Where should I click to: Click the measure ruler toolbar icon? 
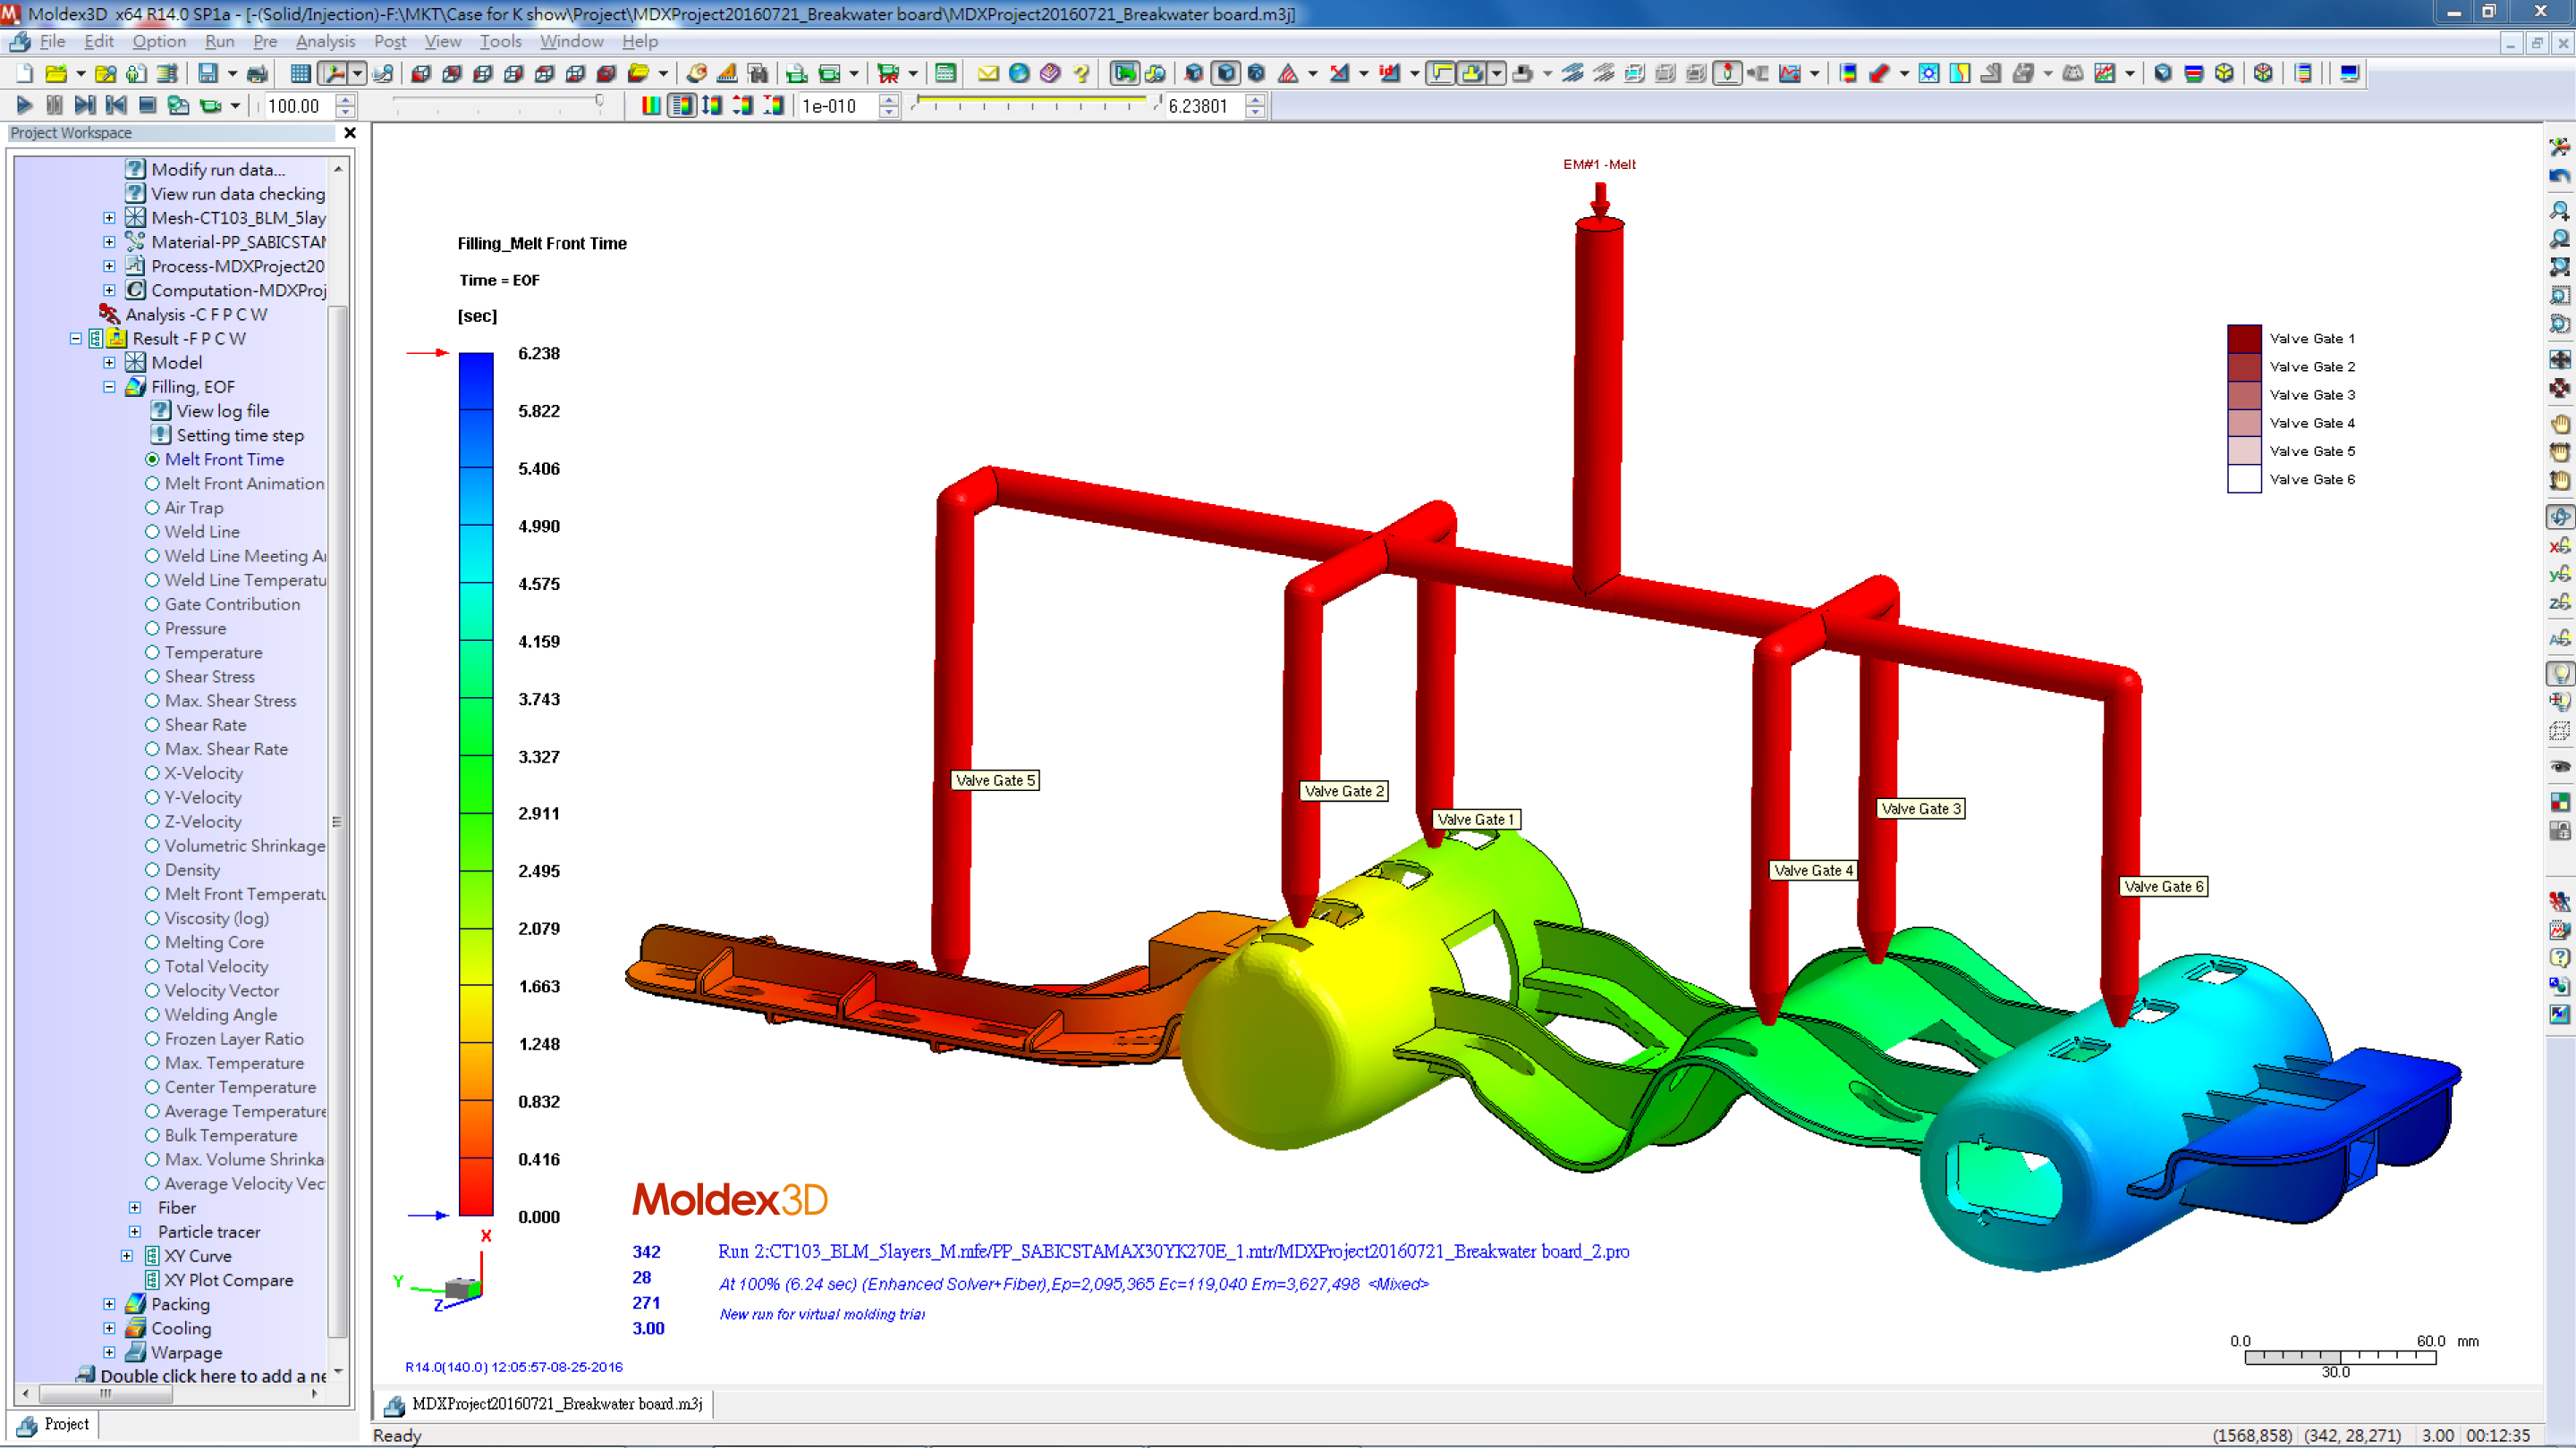pos(727,73)
